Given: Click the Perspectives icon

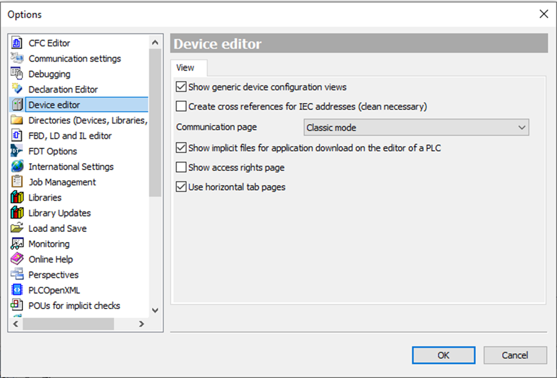Looking at the screenshot, I should (x=17, y=274).
